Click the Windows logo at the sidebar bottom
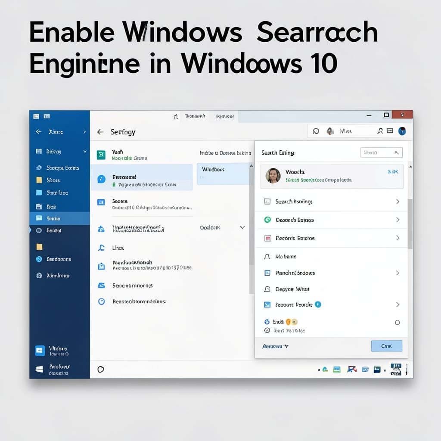 click(39, 369)
